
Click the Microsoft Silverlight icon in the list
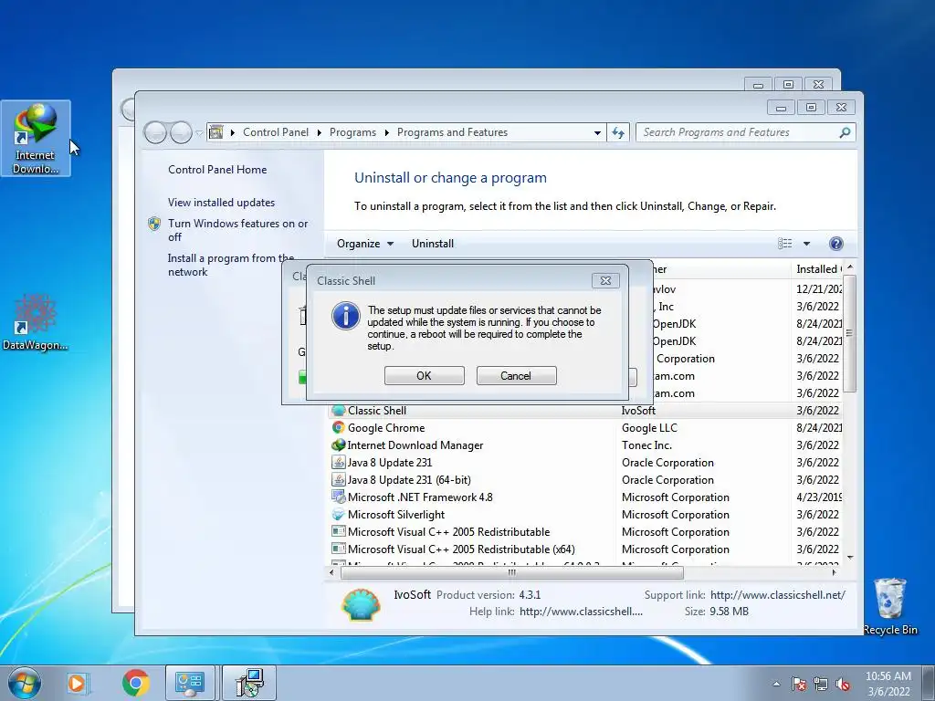(338, 514)
